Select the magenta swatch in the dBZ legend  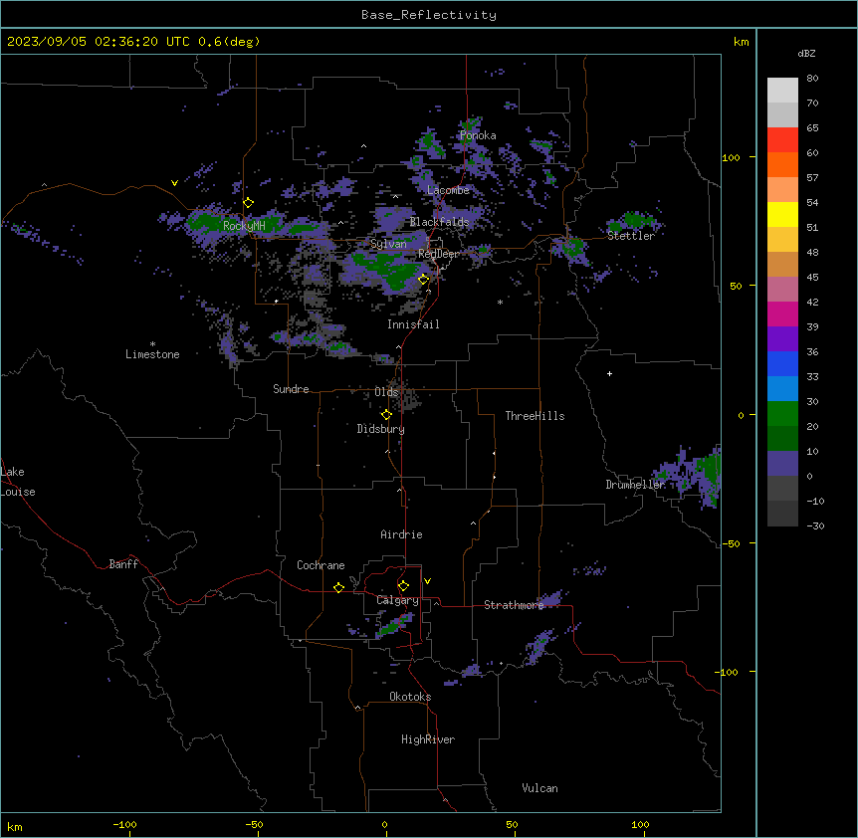[782, 314]
